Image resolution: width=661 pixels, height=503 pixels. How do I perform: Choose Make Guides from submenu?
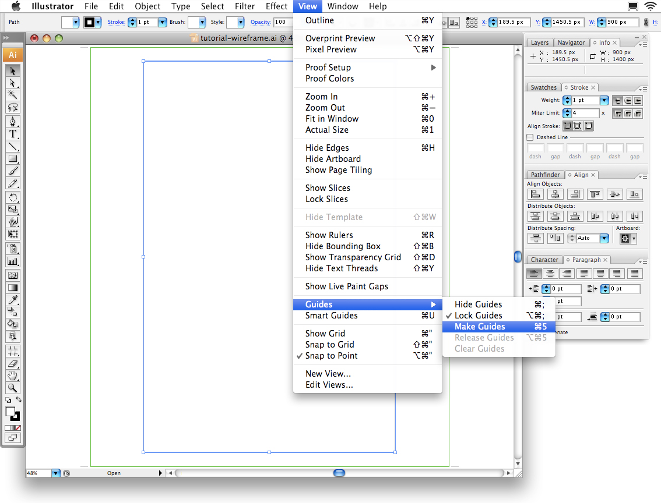point(498,327)
